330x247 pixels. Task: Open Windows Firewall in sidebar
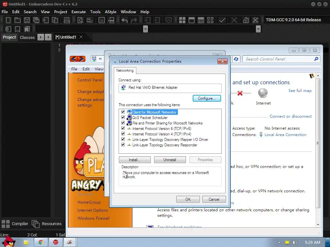point(93,218)
